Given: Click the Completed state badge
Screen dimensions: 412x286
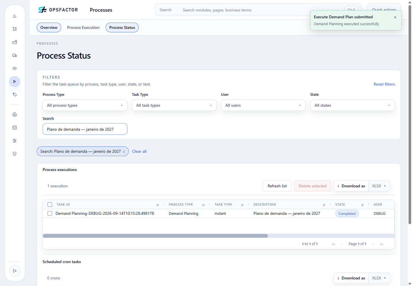Looking at the screenshot, I should [x=347, y=213].
